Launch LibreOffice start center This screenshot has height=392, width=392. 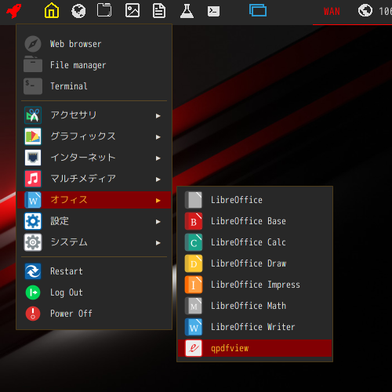(x=255, y=200)
